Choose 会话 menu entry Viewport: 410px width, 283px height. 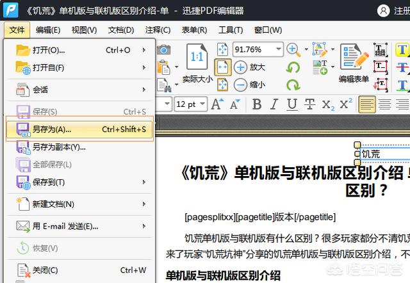tap(79, 90)
